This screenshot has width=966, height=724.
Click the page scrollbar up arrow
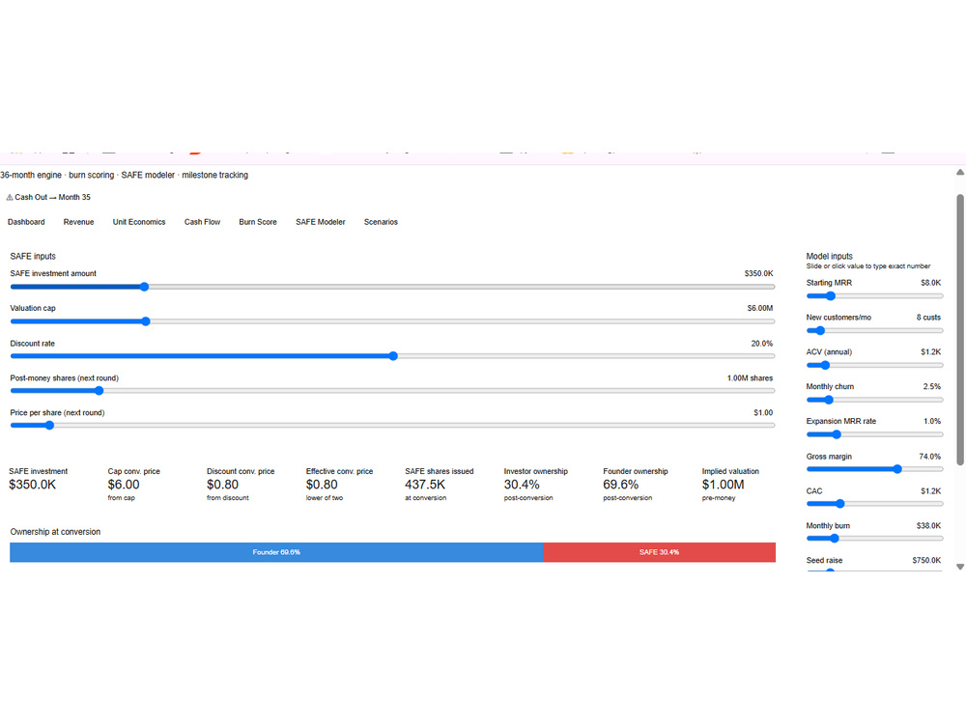pos(960,173)
